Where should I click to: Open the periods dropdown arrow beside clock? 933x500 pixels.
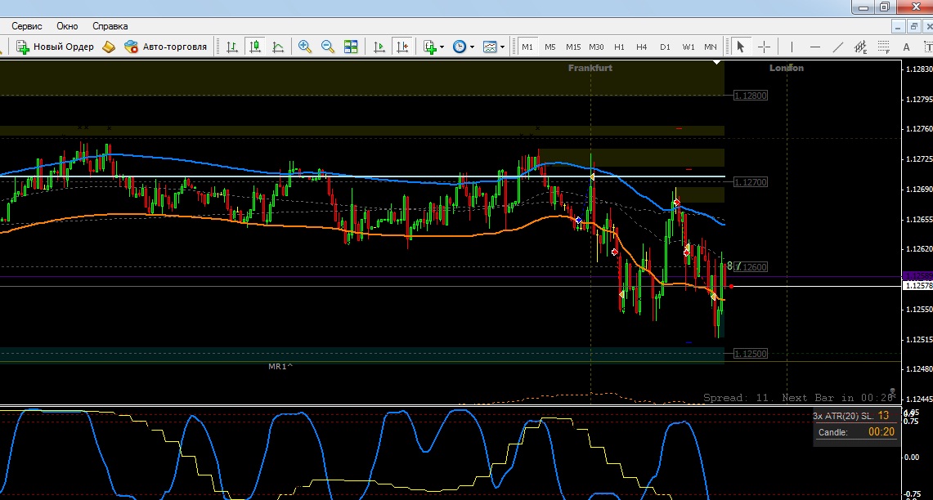(473, 47)
